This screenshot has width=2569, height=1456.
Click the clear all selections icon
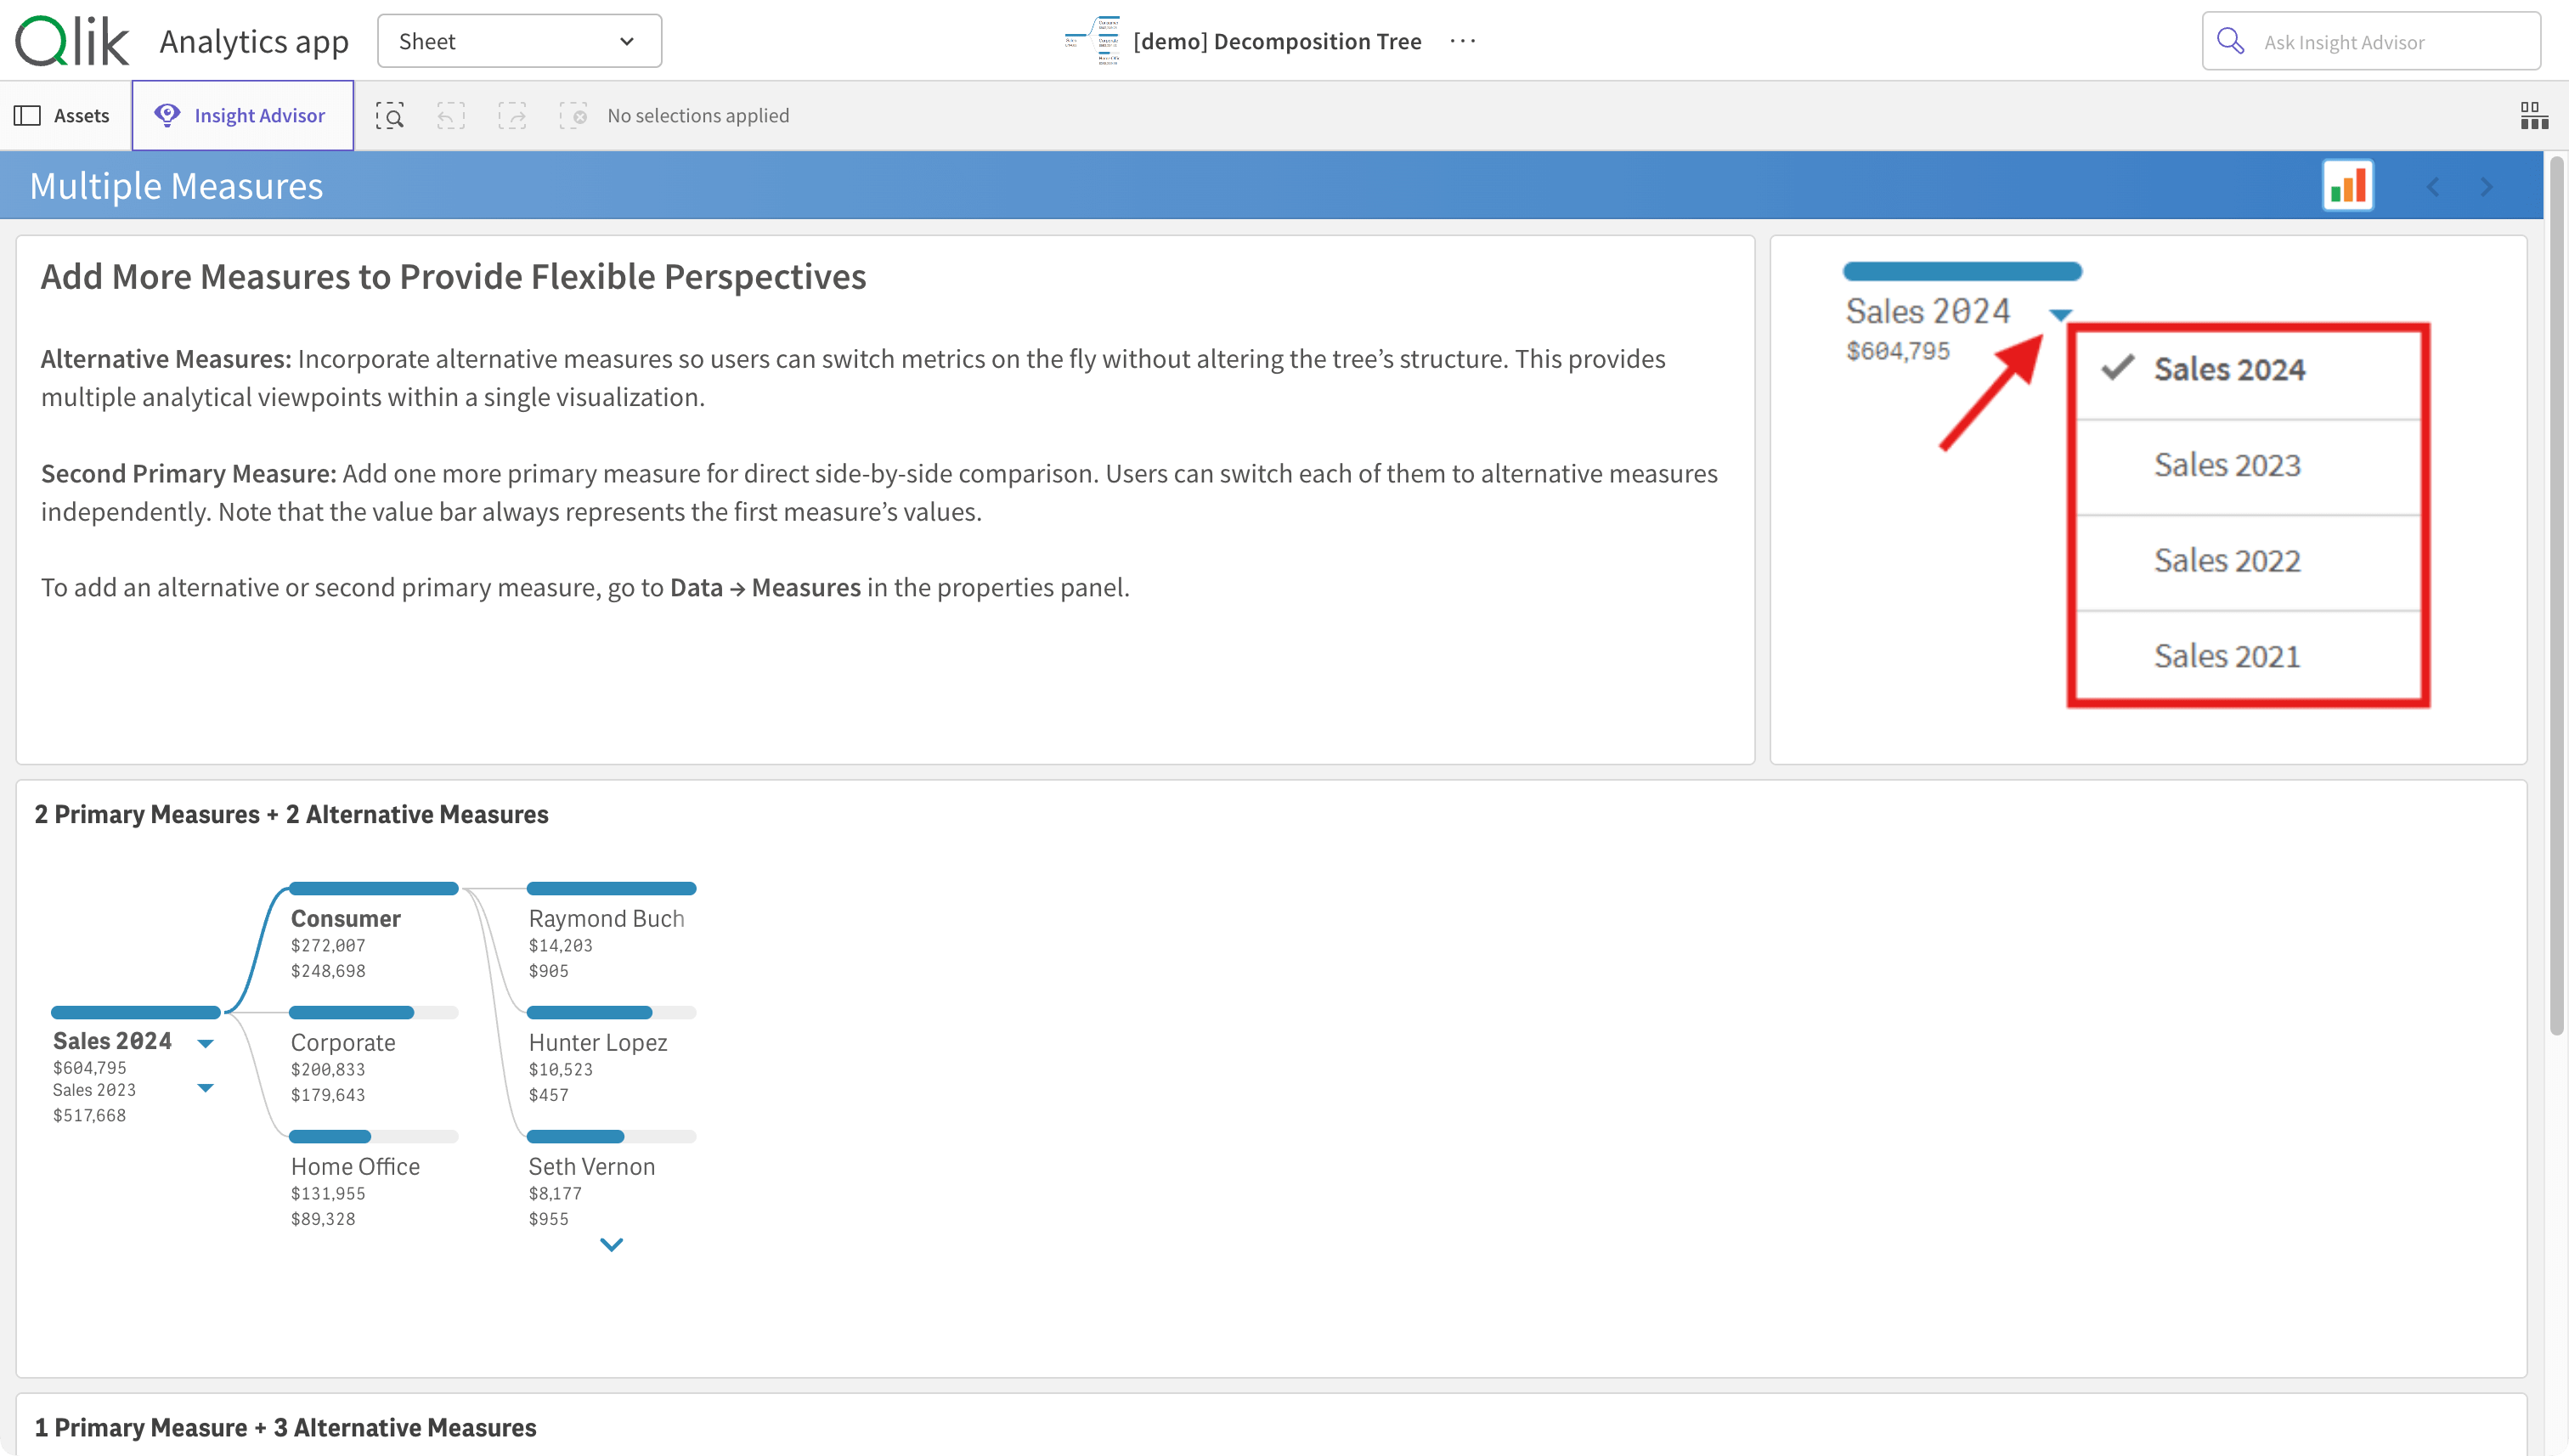pyautogui.click(x=573, y=116)
